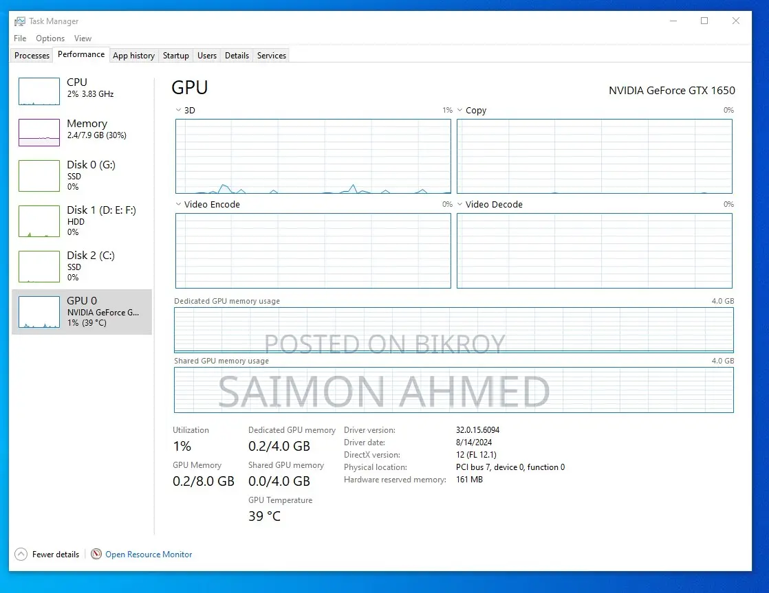Click the CPU 2% 3.83 GHz reading
Viewport: 769px width, 593px height.
90,94
